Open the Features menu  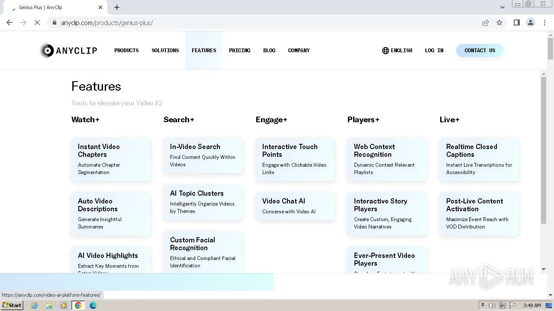pos(204,51)
